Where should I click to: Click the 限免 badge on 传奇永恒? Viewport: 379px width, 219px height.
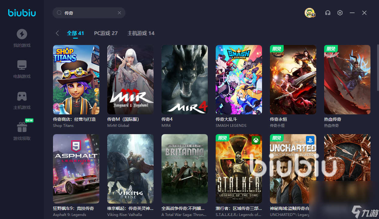(x=277, y=49)
